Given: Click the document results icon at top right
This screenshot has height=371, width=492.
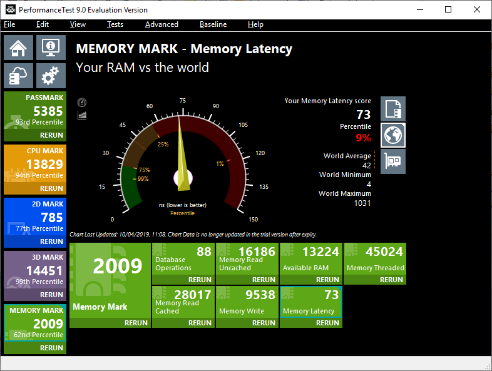Looking at the screenshot, I should [x=393, y=109].
